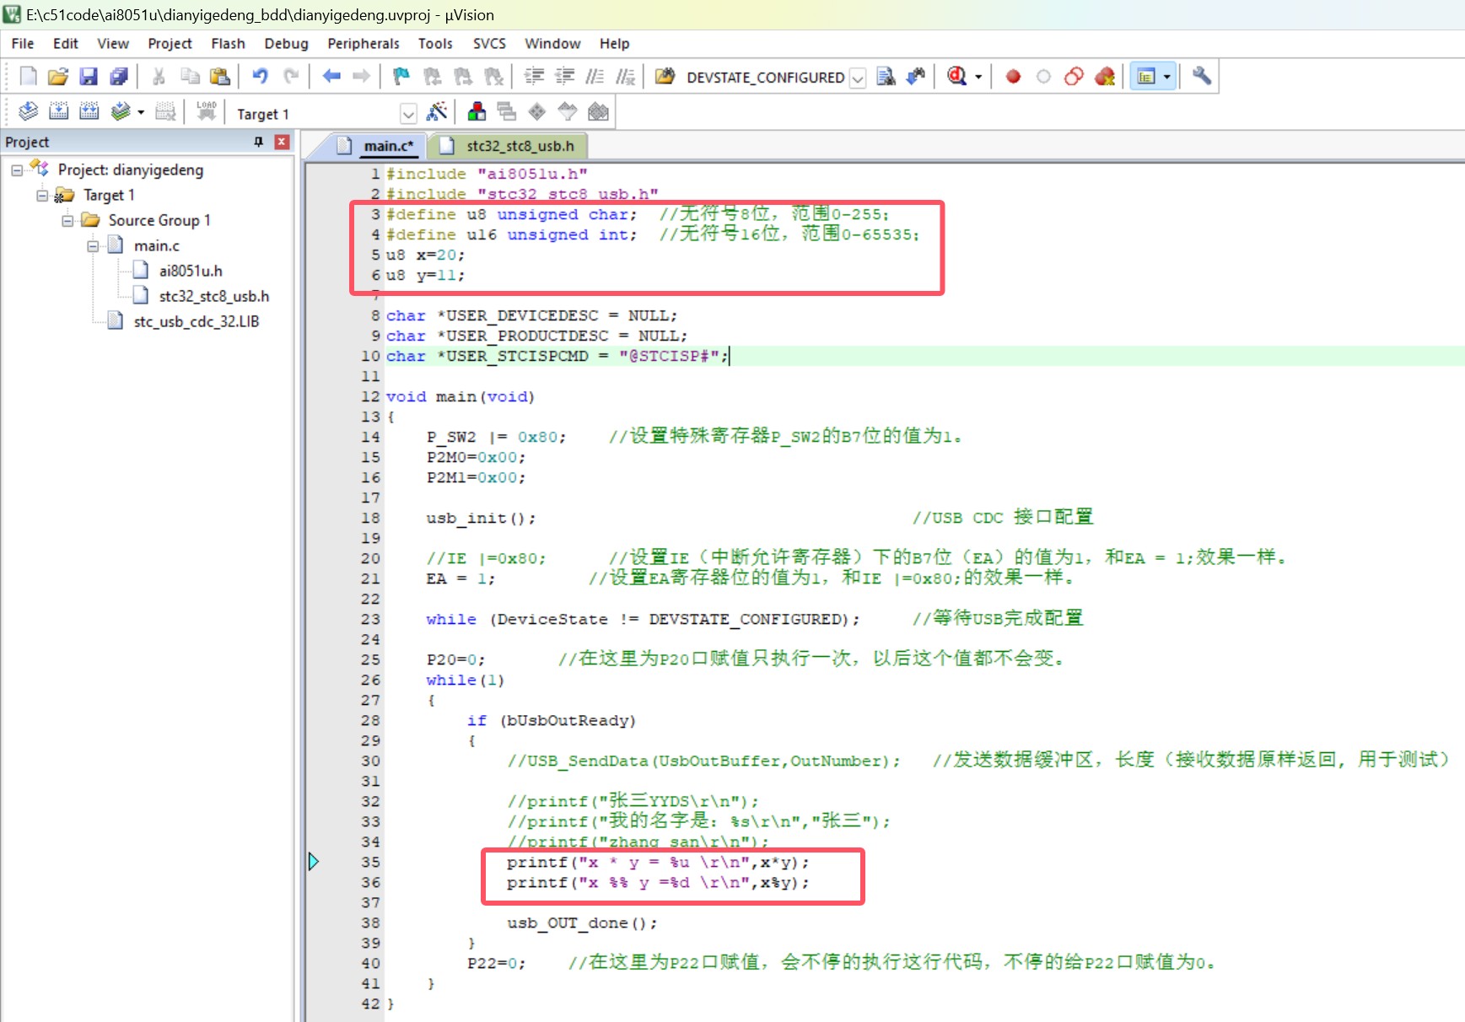Screen dimensions: 1465x1022
Task: Click Manage Multi-Project Workspace icon
Action: pos(507,112)
